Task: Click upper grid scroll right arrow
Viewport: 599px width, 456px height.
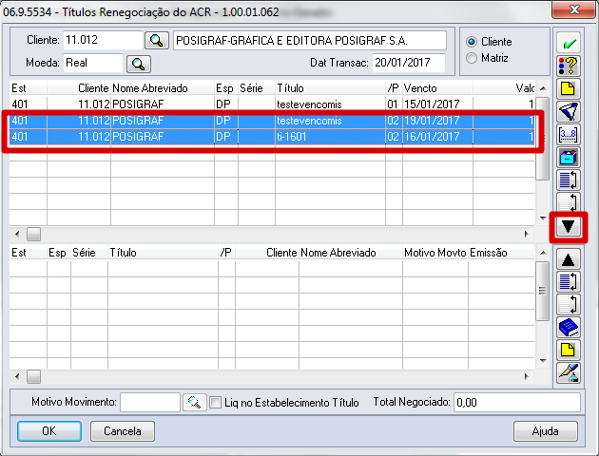Action: [527, 234]
